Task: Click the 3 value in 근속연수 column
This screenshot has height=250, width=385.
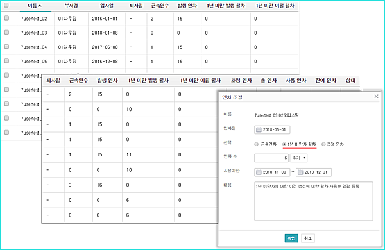Action: pos(70,185)
